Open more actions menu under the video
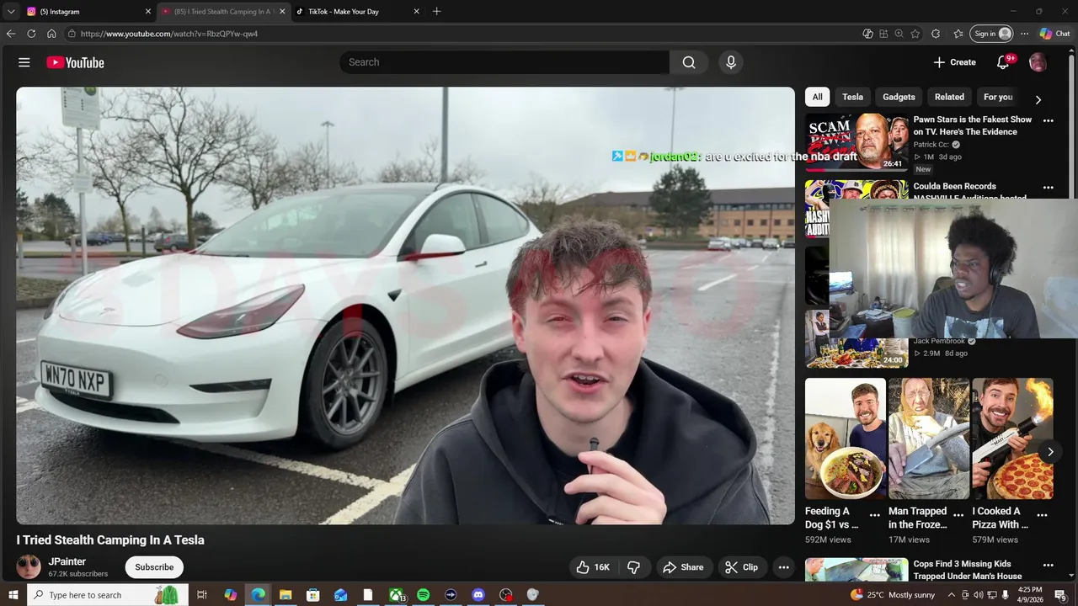This screenshot has height=606, width=1078. pyautogui.click(x=783, y=567)
